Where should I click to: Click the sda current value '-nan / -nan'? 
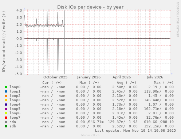tap(53, 122)
